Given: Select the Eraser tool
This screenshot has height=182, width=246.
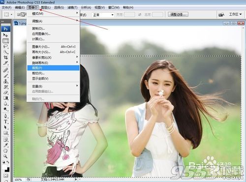Looking at the screenshot, I should pyautogui.click(x=5, y=92).
